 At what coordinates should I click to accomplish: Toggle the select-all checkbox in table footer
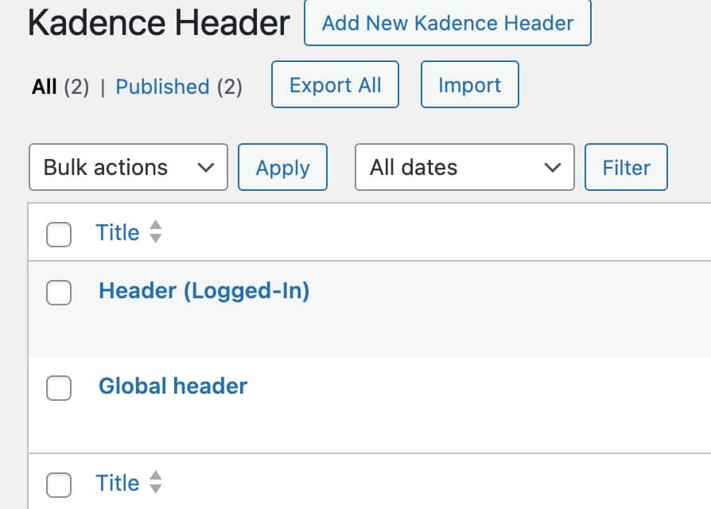(x=59, y=484)
